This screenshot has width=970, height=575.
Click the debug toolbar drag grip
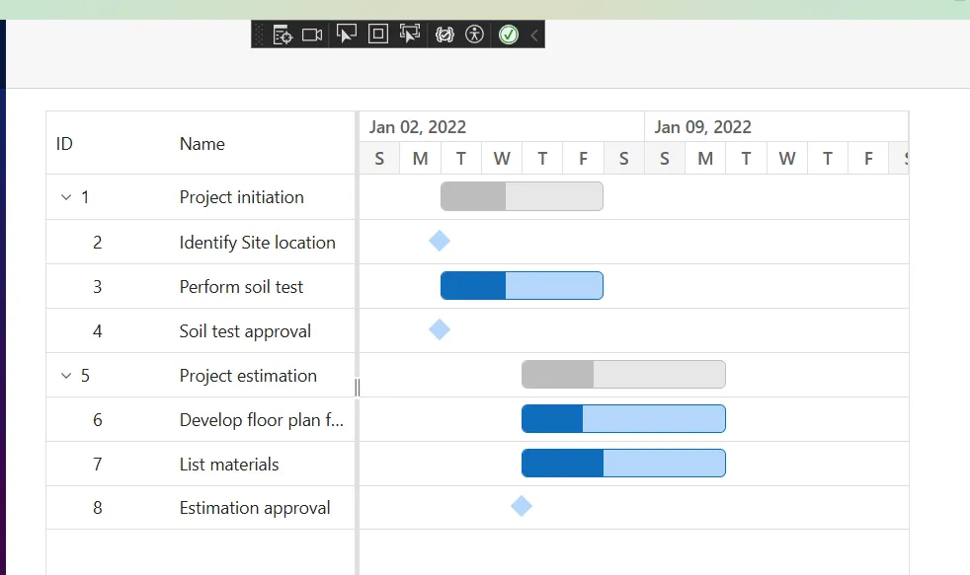[x=259, y=35]
